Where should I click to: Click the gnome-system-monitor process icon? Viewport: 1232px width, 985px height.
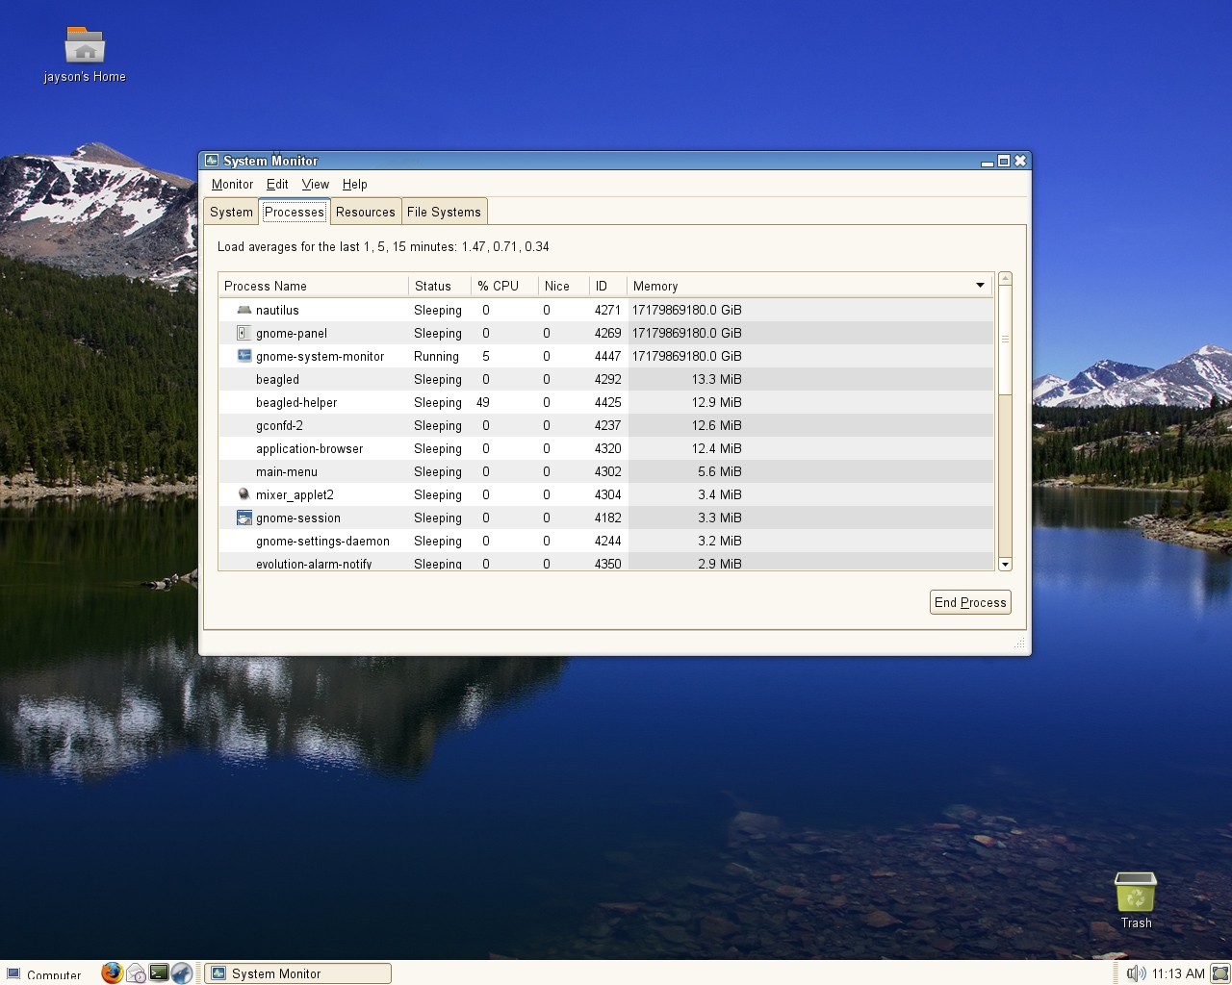point(244,356)
